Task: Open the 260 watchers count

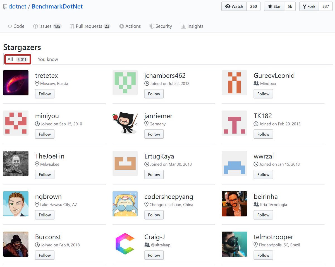Action: (253, 6)
